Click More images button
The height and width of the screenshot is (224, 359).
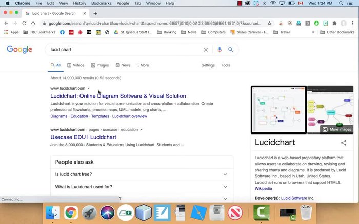click(x=337, y=129)
